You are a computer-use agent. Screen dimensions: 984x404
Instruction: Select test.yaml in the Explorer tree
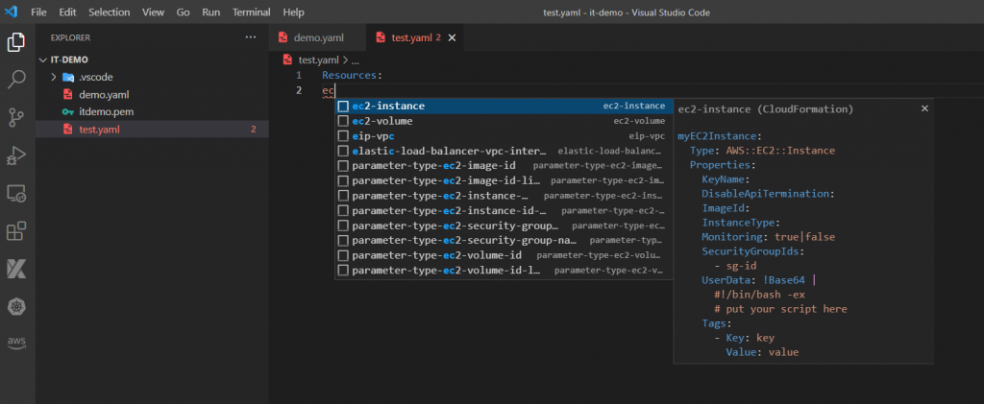pyautogui.click(x=153, y=130)
